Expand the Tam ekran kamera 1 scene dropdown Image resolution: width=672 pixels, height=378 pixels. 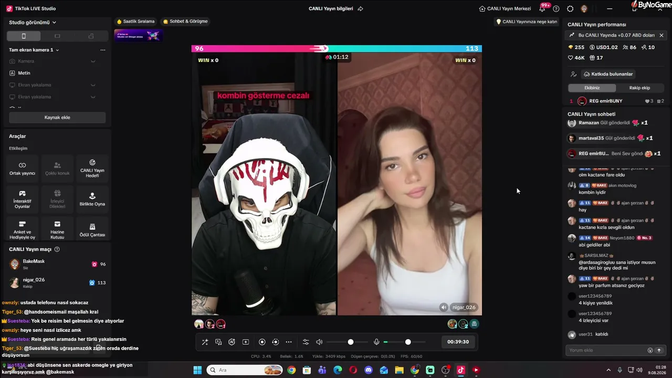click(x=34, y=50)
